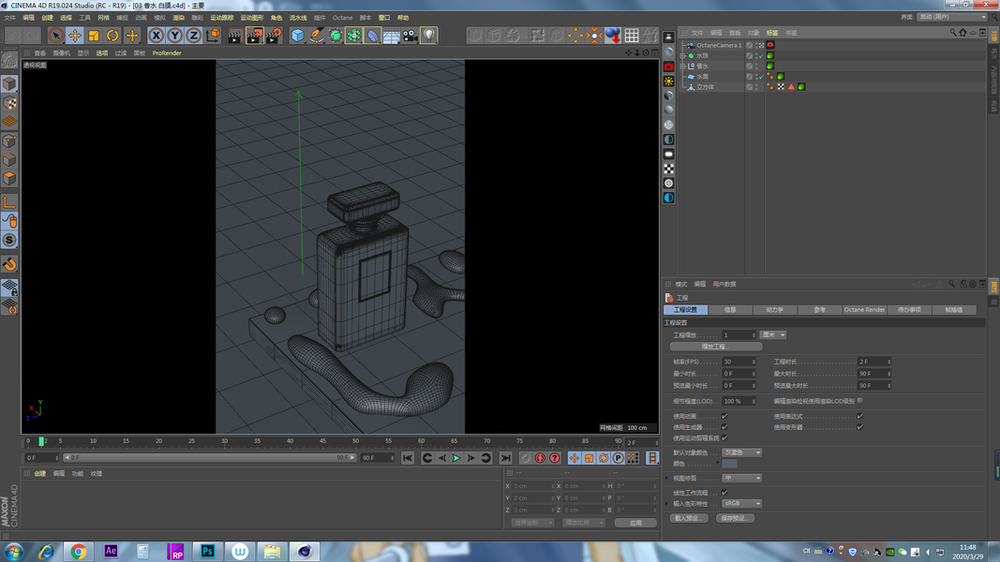This screenshot has width=1000, height=562.
Task: Switch to the Octane Render tab
Action: [x=863, y=309]
